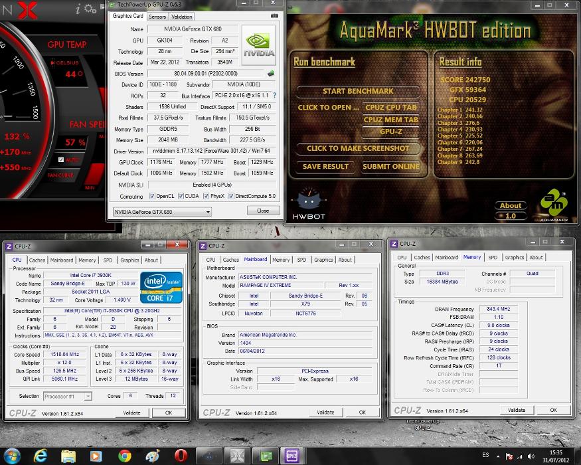This screenshot has height=465, width=581.
Task: Click CLICK TO MAKE SCREENSHOT button
Action: click(358, 148)
